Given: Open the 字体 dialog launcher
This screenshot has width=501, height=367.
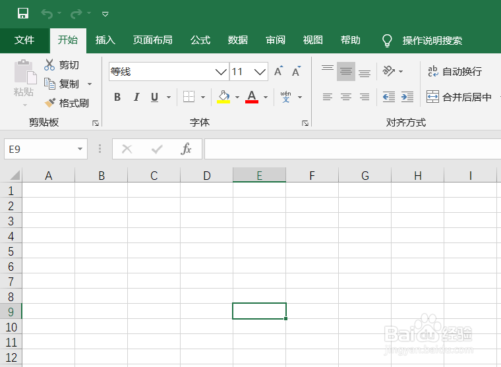Looking at the screenshot, I should [305, 123].
